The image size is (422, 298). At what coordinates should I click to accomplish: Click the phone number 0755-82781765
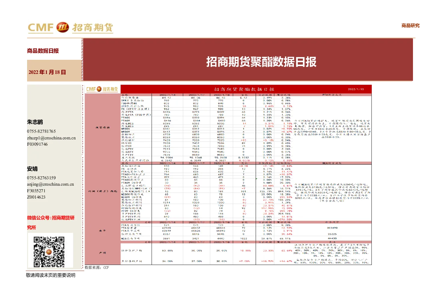[x=42, y=131]
